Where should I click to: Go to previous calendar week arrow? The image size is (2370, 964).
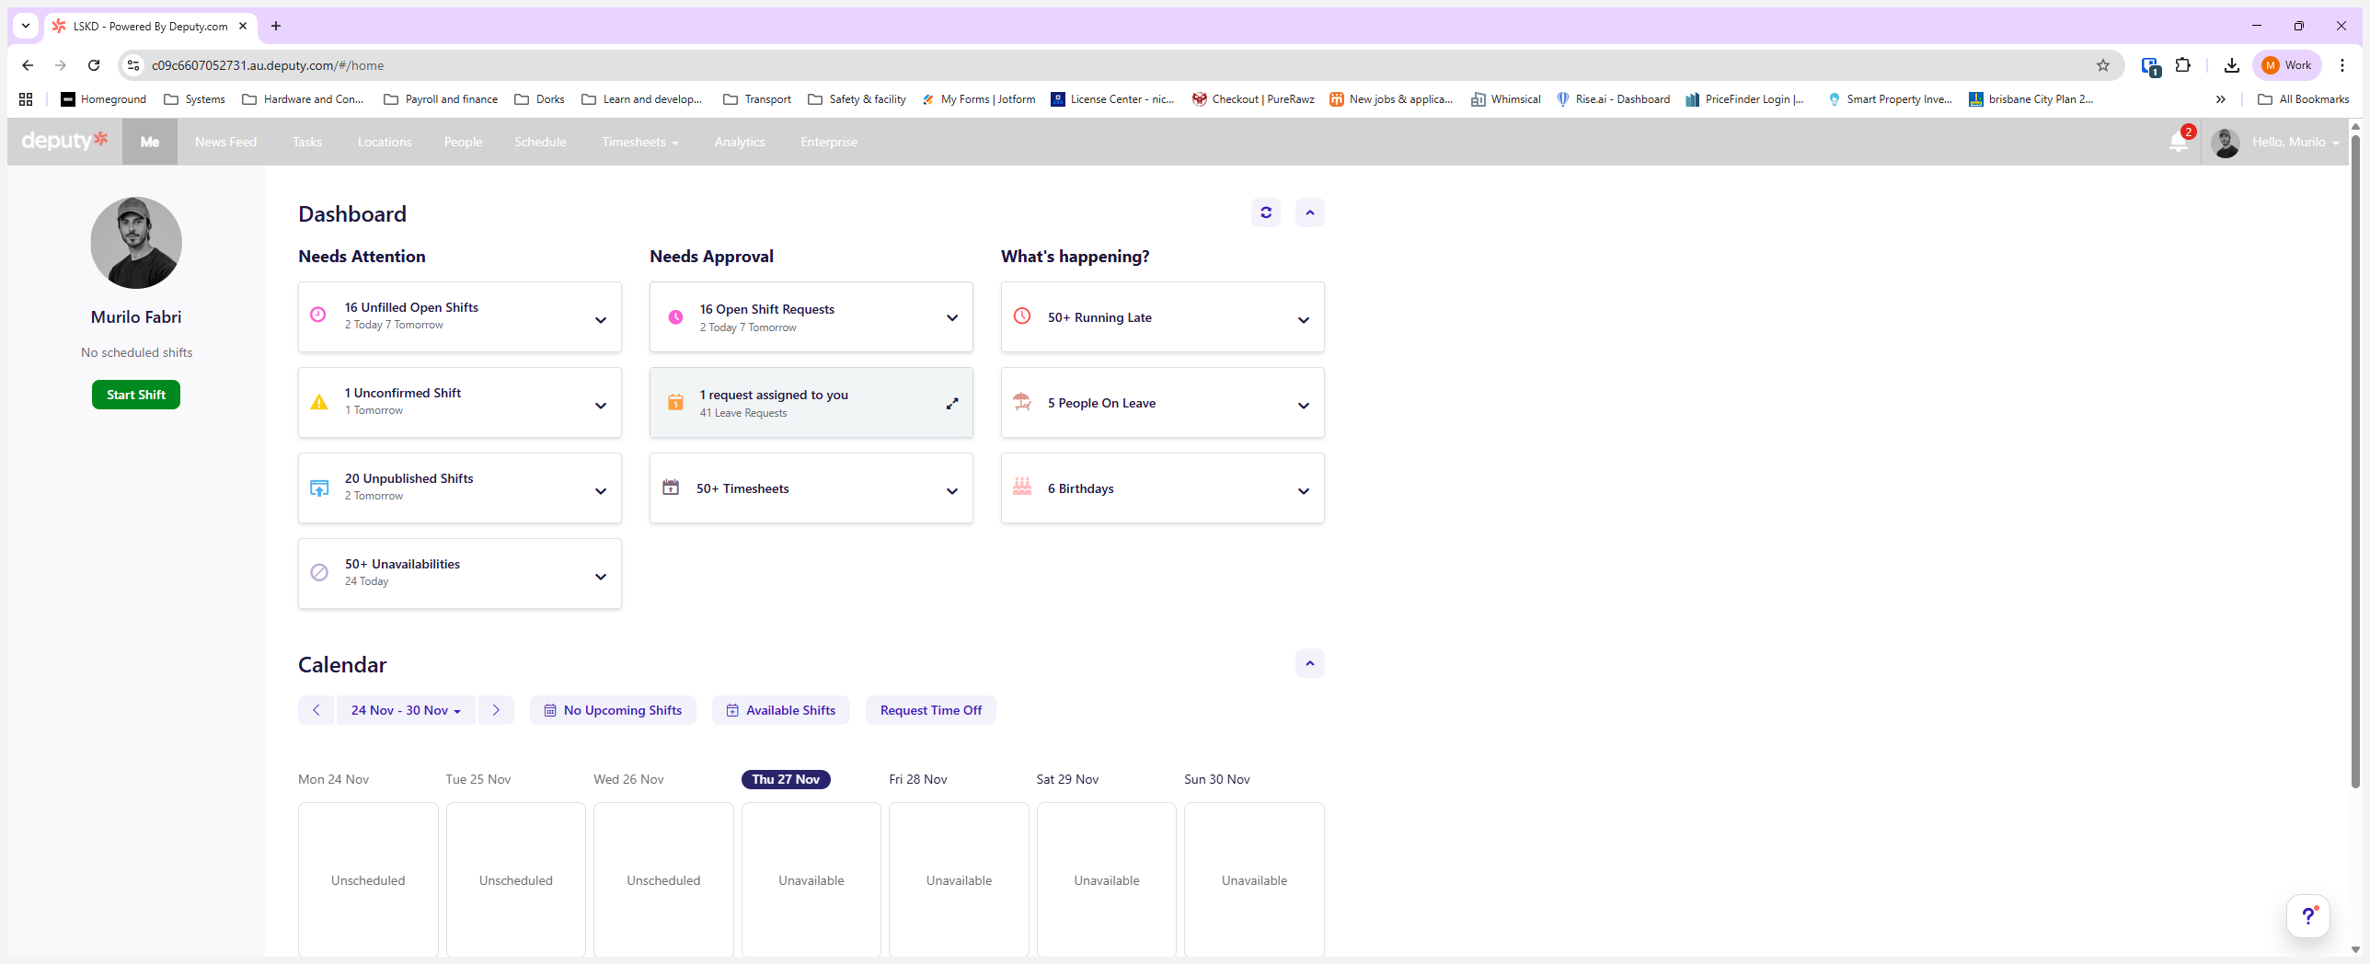click(x=316, y=710)
